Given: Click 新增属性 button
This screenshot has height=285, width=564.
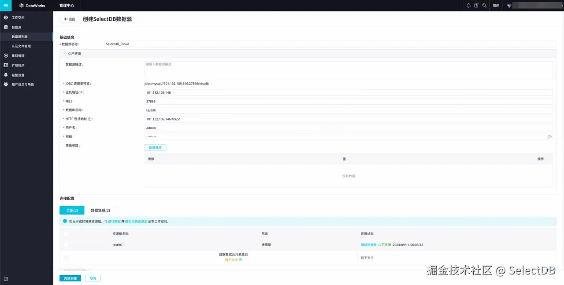Looking at the screenshot, I should click(x=155, y=147).
